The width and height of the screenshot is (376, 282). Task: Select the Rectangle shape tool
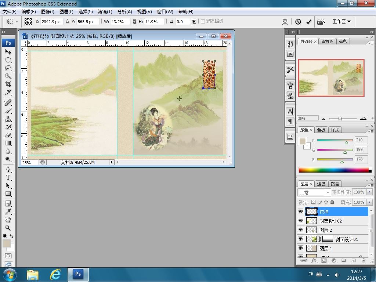pyautogui.click(x=8, y=194)
